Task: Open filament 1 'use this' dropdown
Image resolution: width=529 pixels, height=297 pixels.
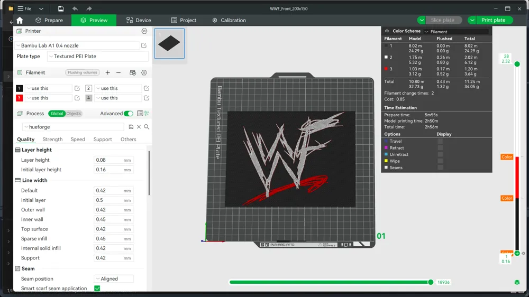Action: 49,88
